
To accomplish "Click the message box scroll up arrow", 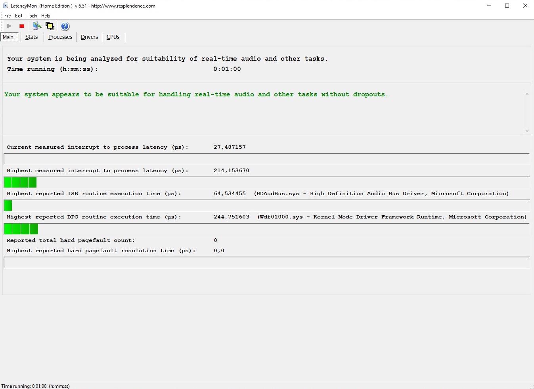I will tap(527, 94).
